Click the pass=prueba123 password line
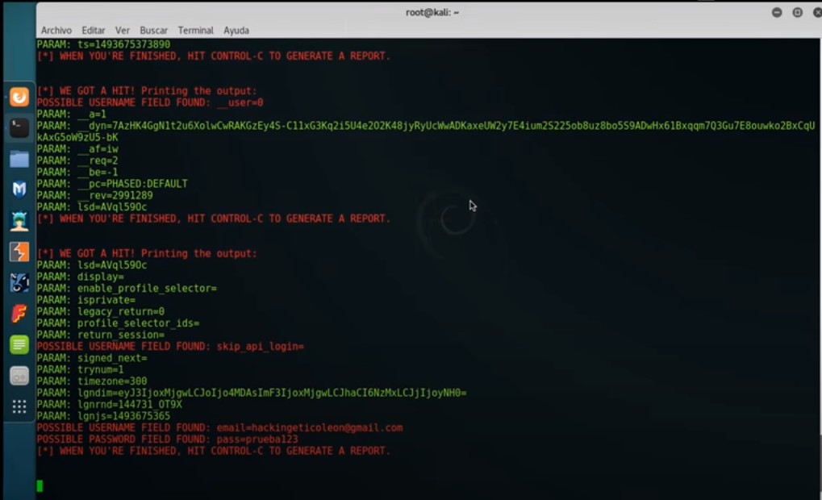 [x=167, y=440]
